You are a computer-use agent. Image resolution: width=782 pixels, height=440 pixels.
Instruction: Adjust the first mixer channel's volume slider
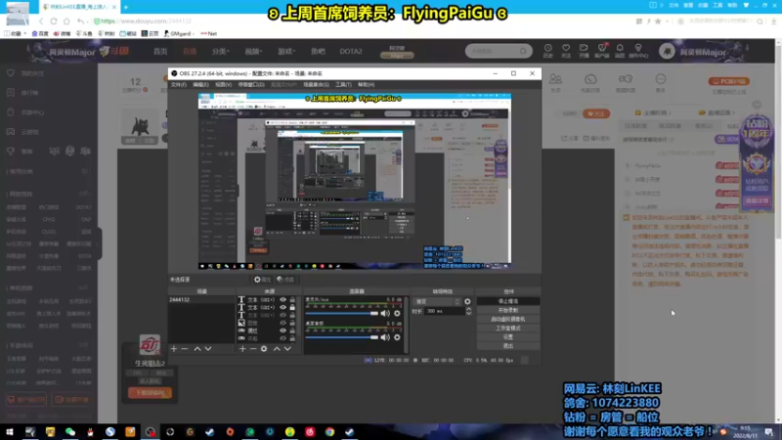342,313
